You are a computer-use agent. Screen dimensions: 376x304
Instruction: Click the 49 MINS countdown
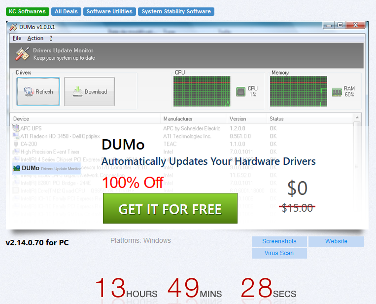click(195, 288)
